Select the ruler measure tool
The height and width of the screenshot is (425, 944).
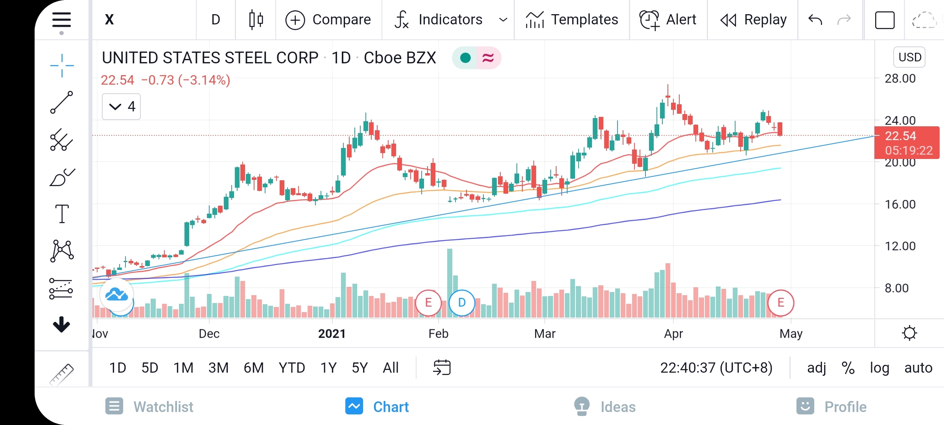point(62,374)
